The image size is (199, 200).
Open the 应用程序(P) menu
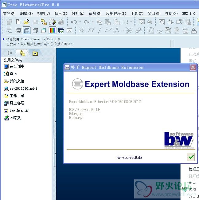coord(116,14)
